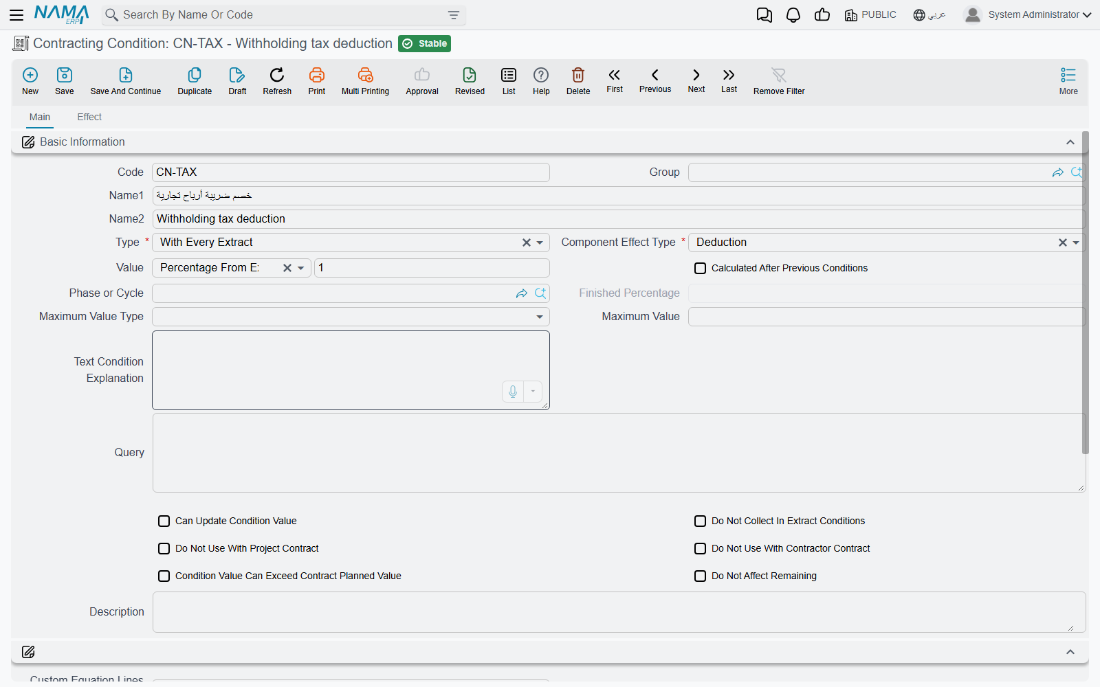Delete the current record

click(x=578, y=75)
